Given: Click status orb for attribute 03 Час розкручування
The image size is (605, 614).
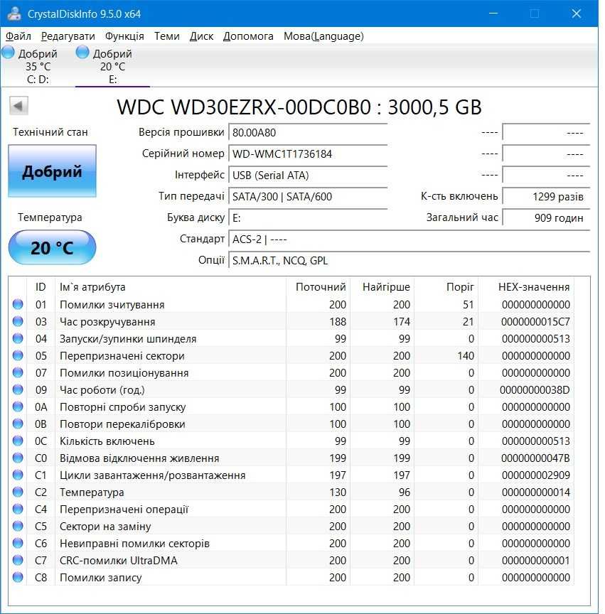Looking at the screenshot, I should [18, 321].
